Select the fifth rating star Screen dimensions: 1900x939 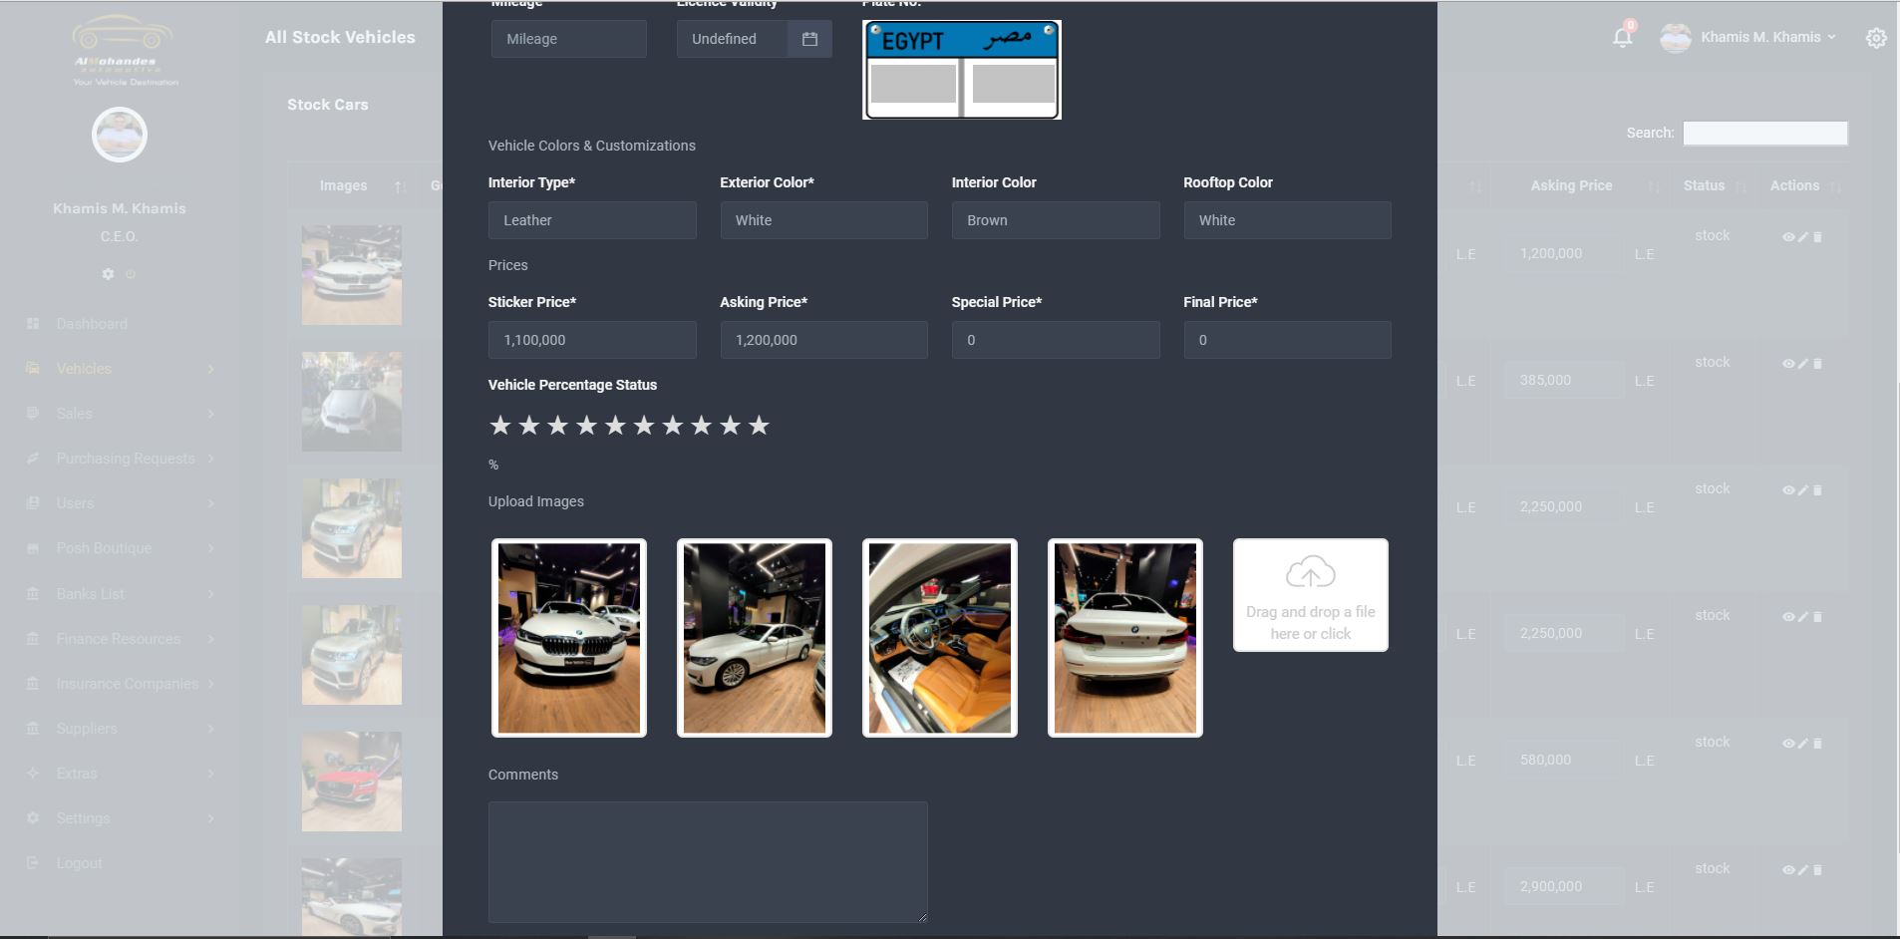pos(615,426)
